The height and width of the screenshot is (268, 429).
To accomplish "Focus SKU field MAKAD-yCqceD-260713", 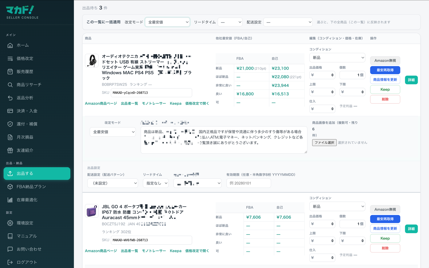I will tap(151, 93).
